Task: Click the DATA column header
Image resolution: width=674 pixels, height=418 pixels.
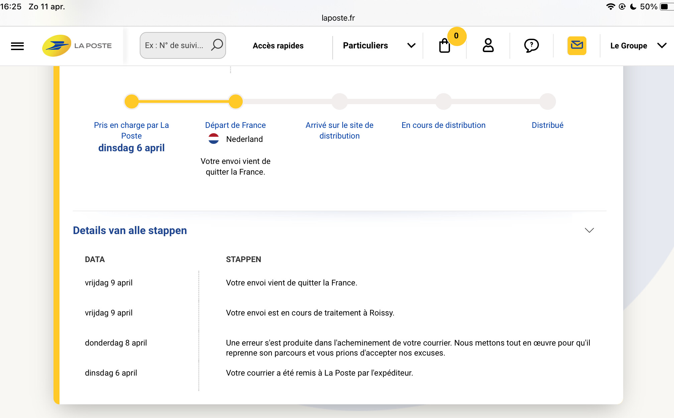Action: tap(95, 259)
